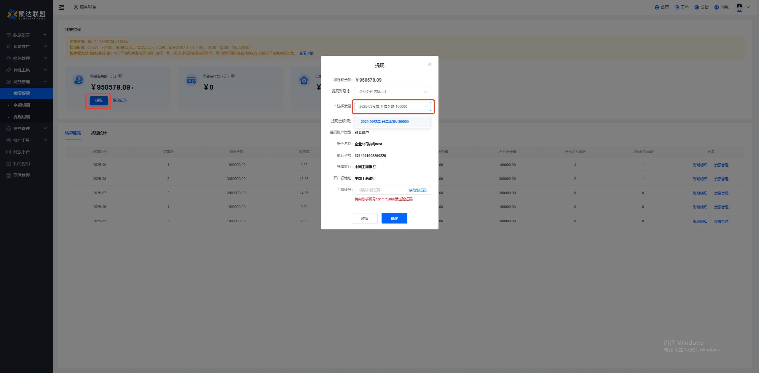
Task: Open 消息 messages icon in header
Action: (716, 7)
